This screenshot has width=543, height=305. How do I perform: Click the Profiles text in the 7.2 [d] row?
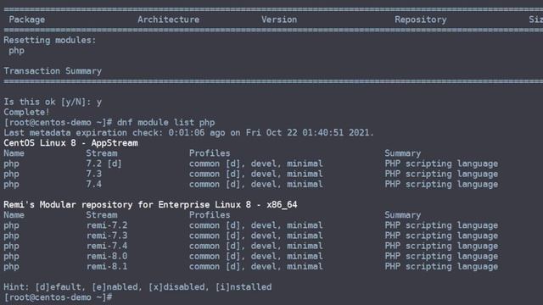coord(256,164)
